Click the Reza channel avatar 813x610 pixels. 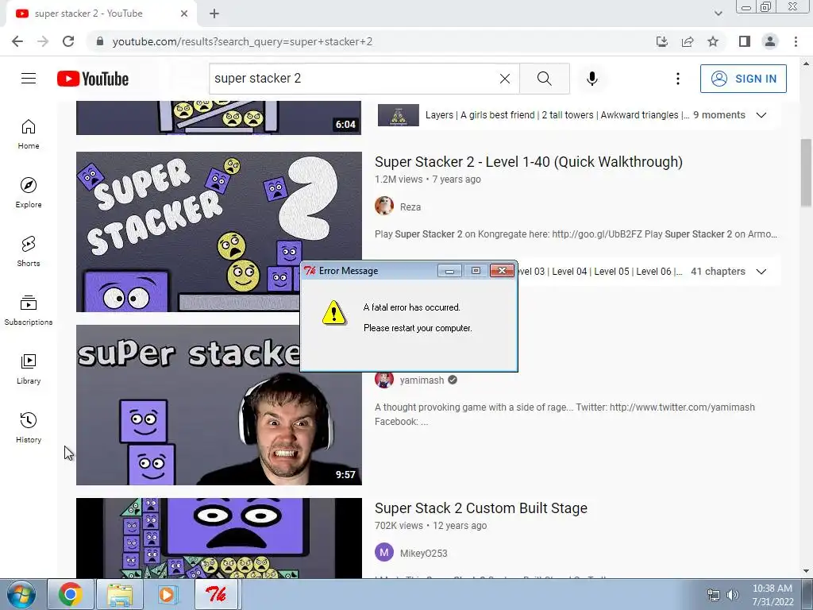384,206
